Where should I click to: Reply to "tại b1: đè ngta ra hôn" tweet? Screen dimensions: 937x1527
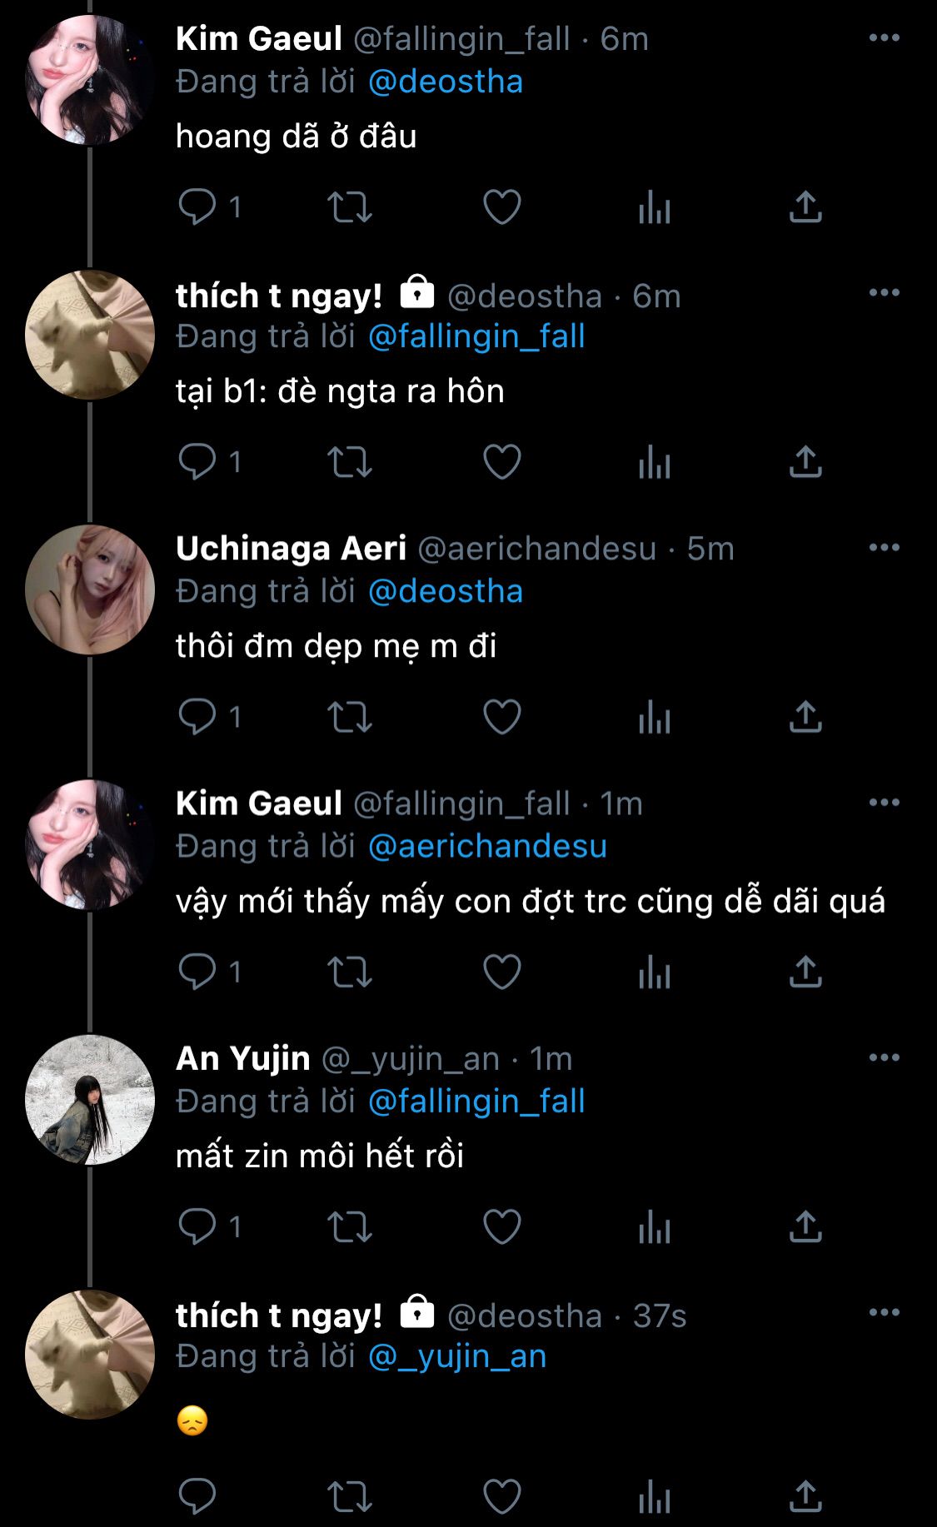pyautogui.click(x=197, y=462)
